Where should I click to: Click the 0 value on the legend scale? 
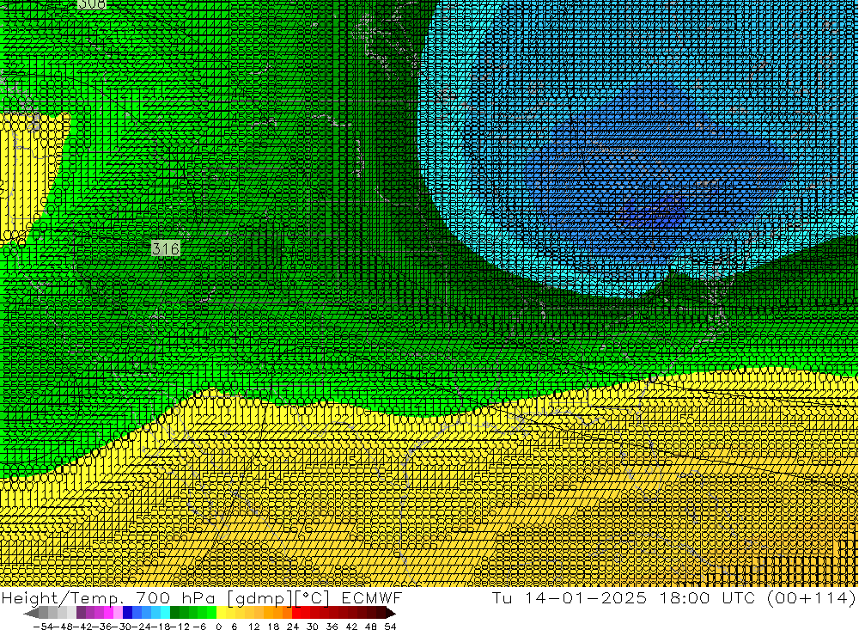219,627
